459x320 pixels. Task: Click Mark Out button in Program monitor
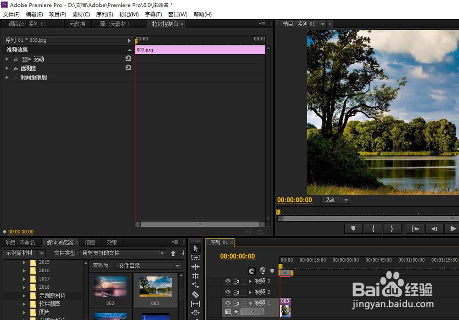point(392,229)
